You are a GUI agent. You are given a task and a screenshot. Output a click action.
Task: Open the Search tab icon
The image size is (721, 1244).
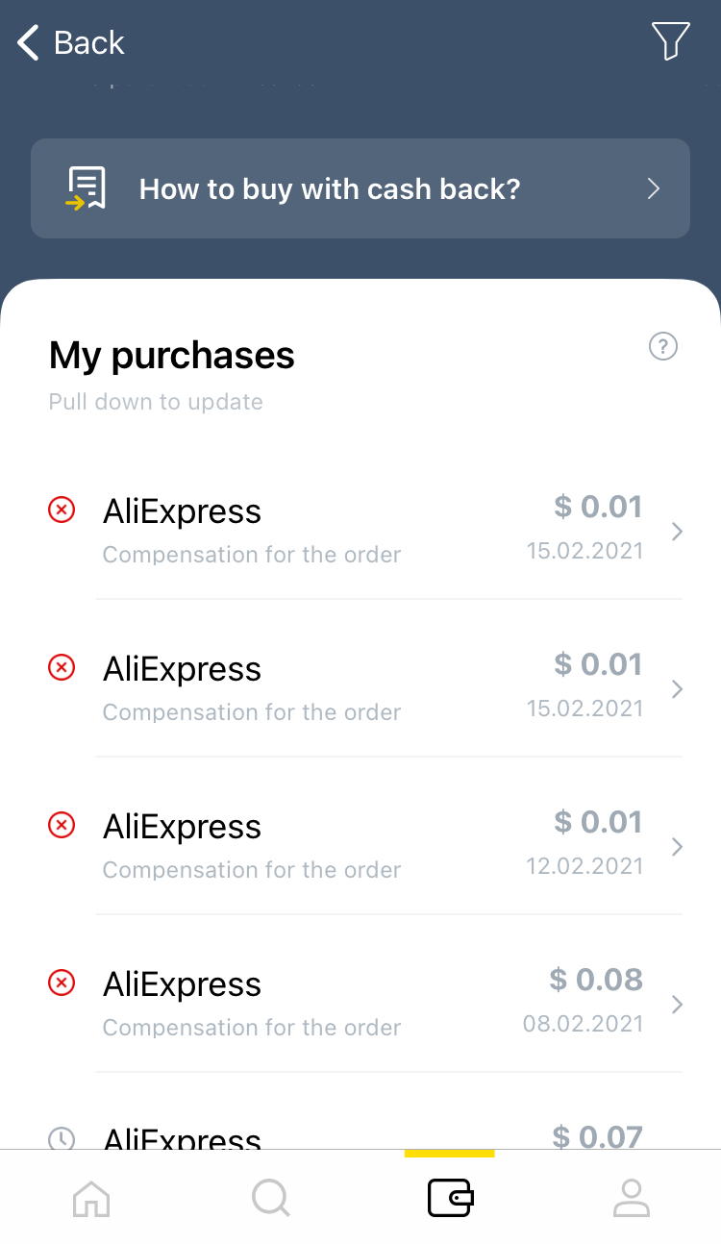point(270,1198)
